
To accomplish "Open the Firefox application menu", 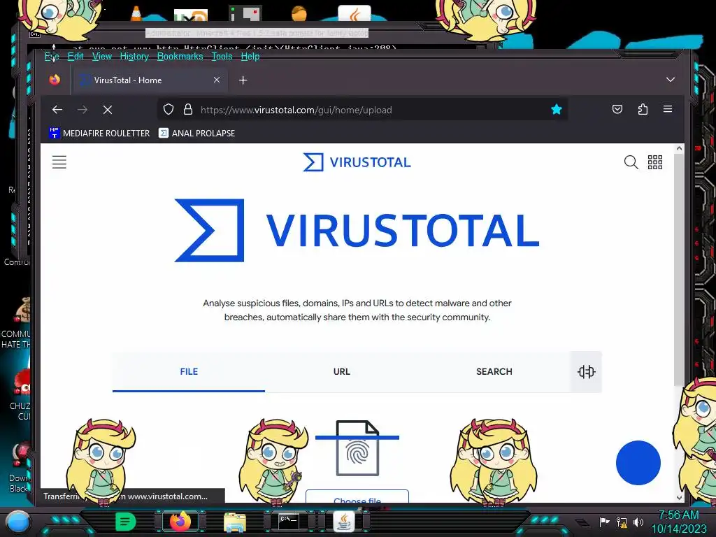I will (x=668, y=109).
